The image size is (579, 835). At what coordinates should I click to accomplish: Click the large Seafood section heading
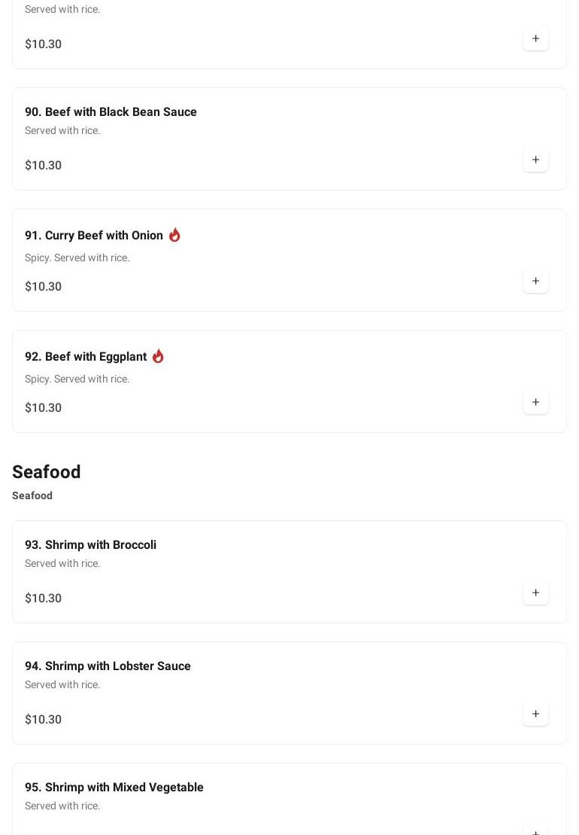tap(47, 472)
